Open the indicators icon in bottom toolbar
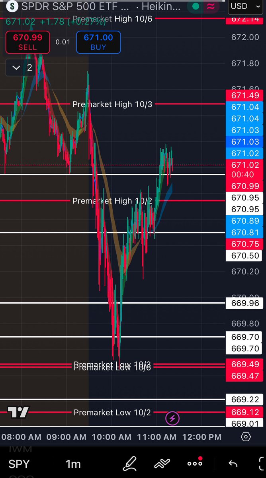 (x=162, y=464)
